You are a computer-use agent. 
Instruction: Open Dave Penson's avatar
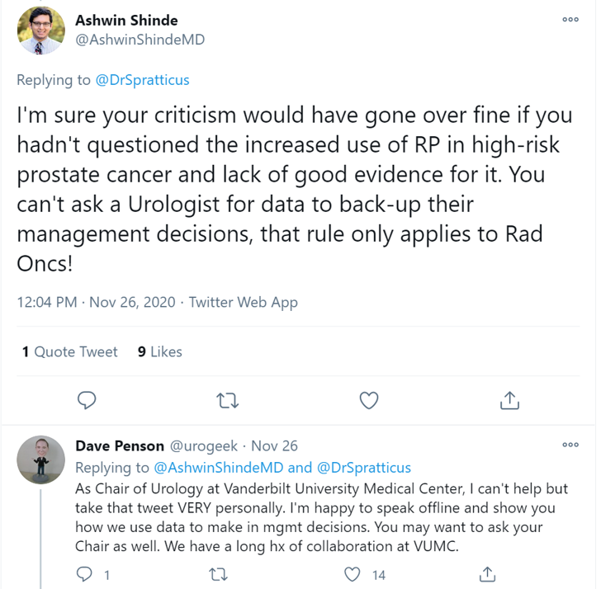pyautogui.click(x=40, y=459)
